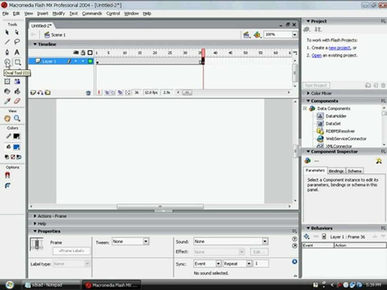Image resolution: width=387 pixels, height=290 pixels.
Task: Choose the Lasso tool
Action: 17,42
